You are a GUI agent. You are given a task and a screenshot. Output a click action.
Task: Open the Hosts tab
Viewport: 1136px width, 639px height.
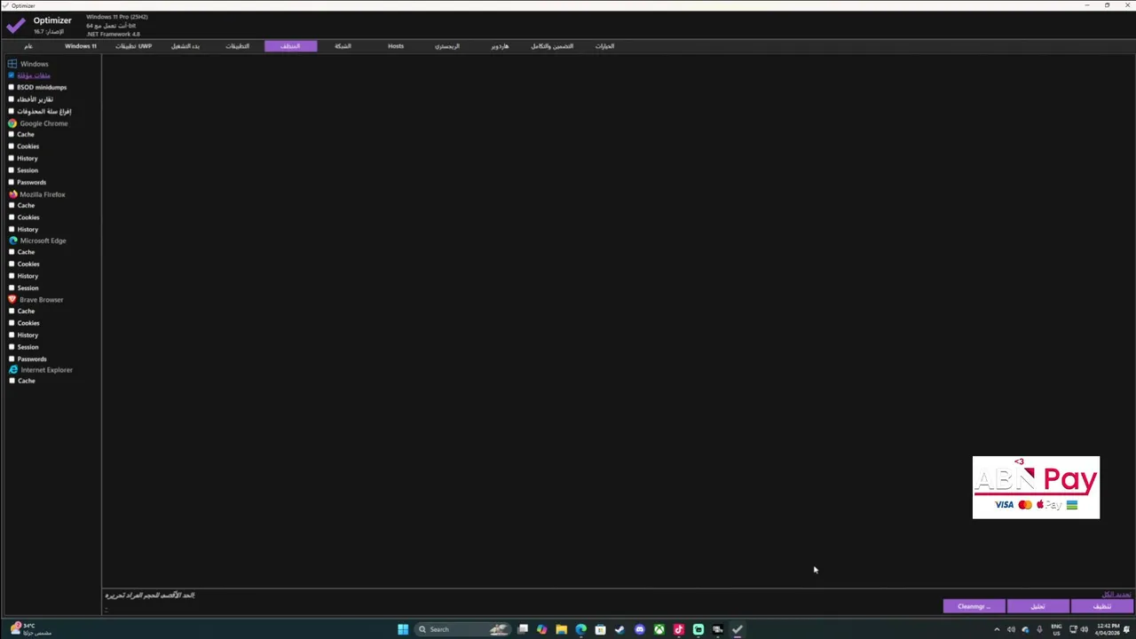tap(396, 46)
